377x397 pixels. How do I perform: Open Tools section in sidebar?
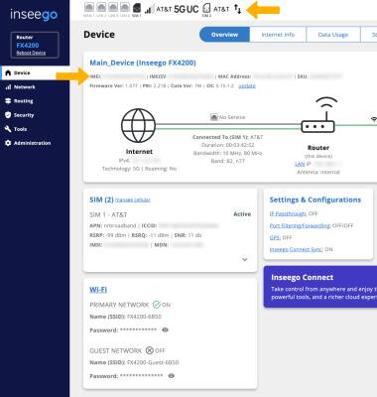35,129
